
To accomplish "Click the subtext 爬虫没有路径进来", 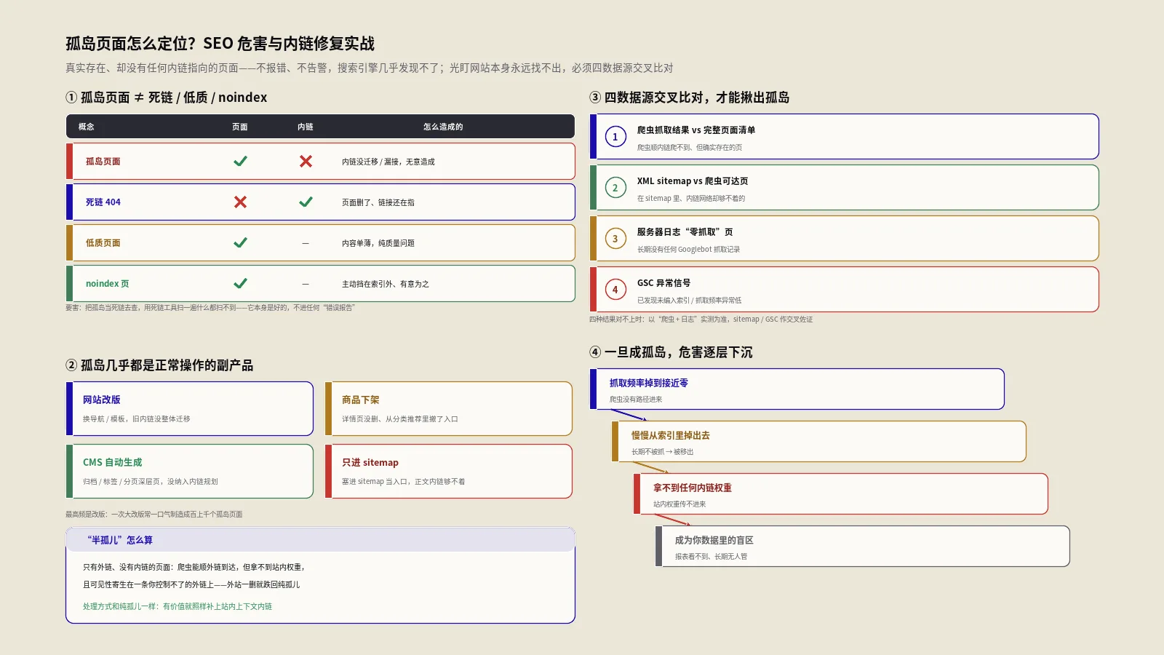I will (636, 400).
